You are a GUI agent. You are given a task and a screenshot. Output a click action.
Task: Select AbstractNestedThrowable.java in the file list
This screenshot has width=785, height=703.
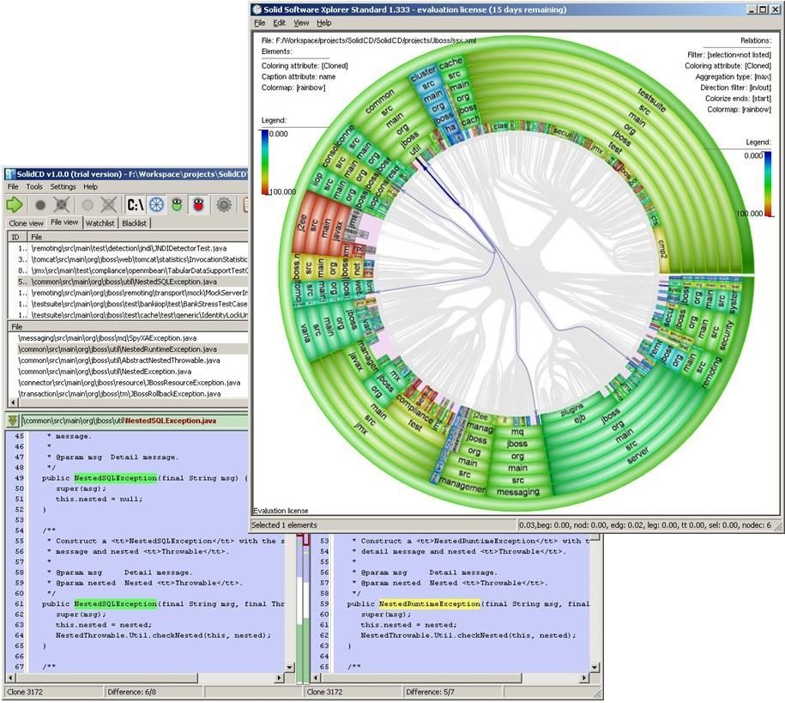pyautogui.click(x=129, y=358)
